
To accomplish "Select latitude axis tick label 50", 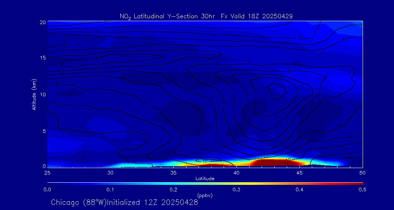I will [362, 172].
